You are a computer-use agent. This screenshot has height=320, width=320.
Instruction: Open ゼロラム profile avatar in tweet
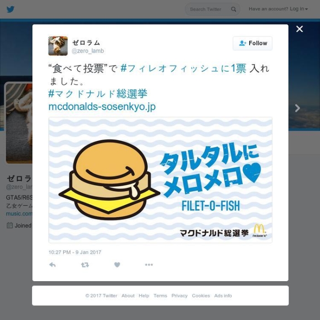coord(58,46)
